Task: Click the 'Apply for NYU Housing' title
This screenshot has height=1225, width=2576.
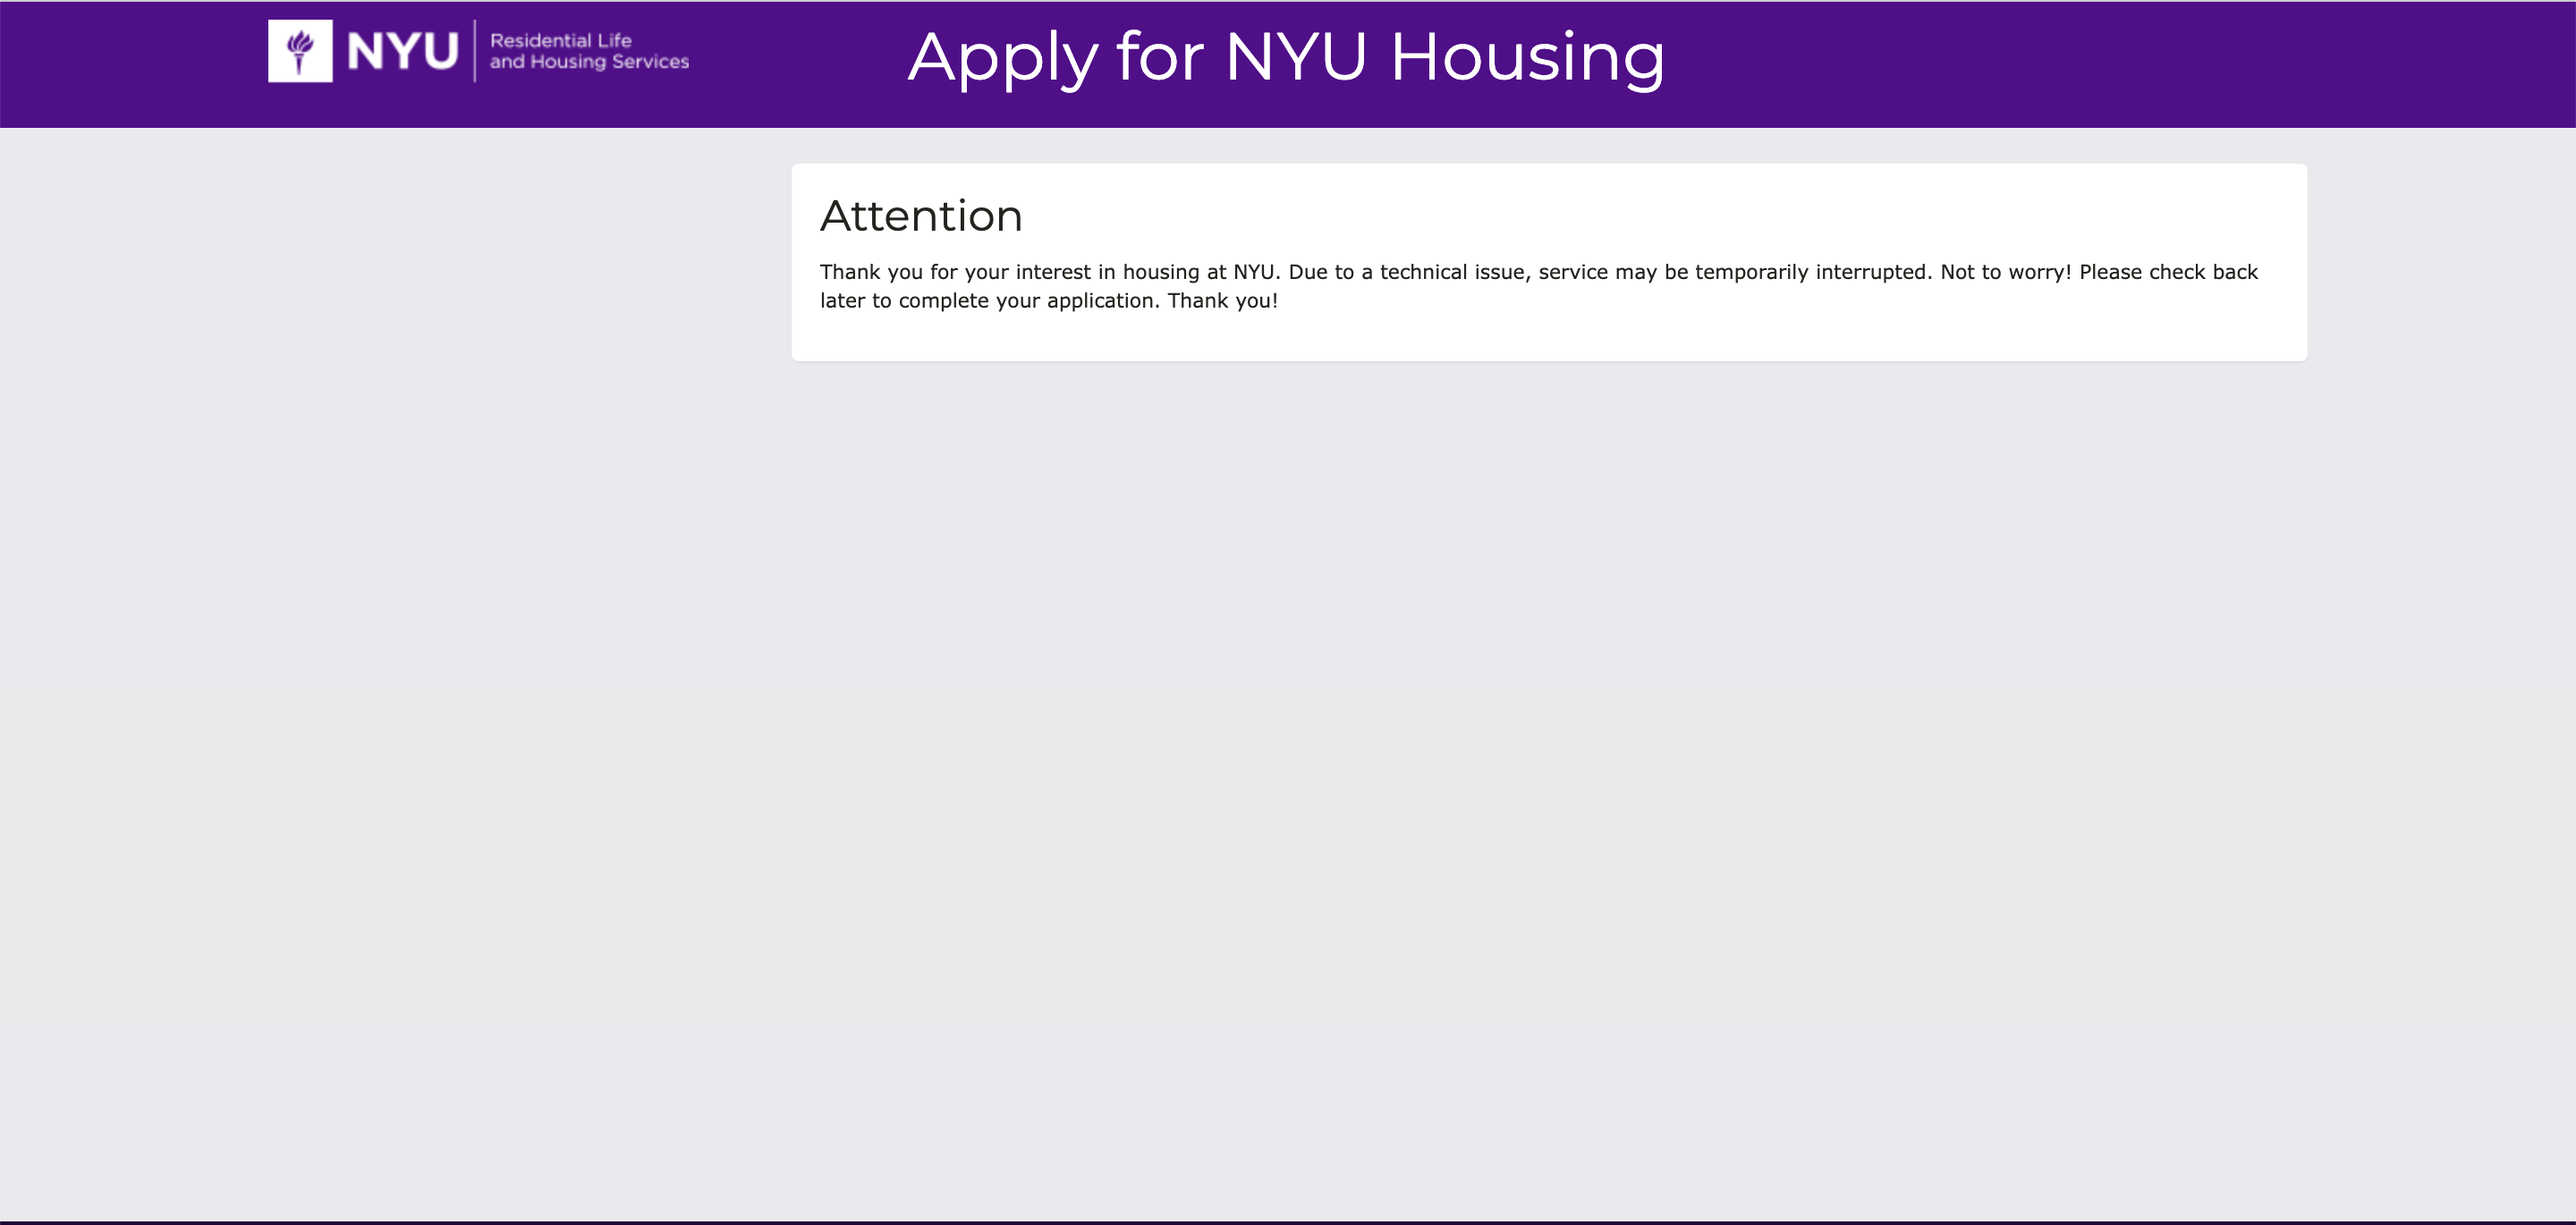Action: pos(1286,57)
